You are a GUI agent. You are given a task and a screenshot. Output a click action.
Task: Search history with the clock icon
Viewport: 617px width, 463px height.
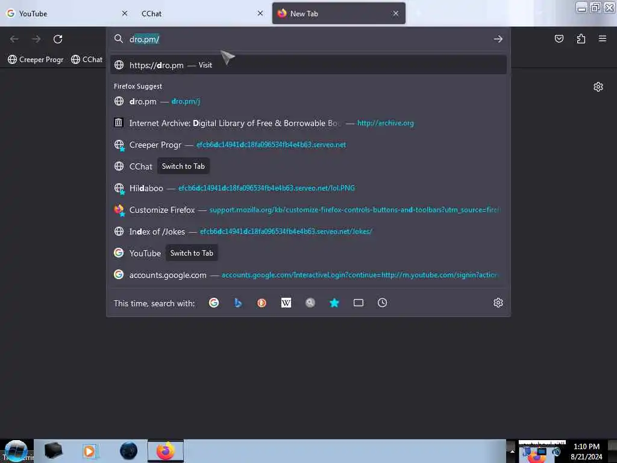pos(382,303)
